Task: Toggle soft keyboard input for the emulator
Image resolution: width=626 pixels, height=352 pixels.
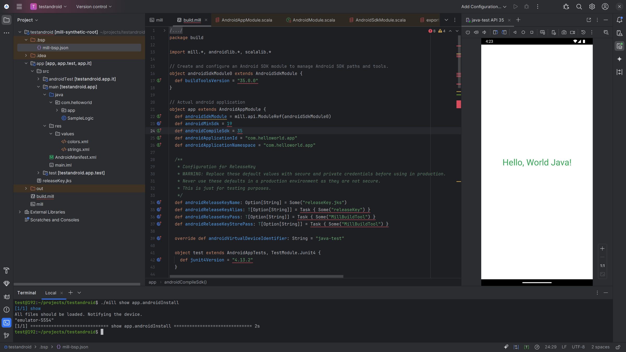Action: pos(543,32)
